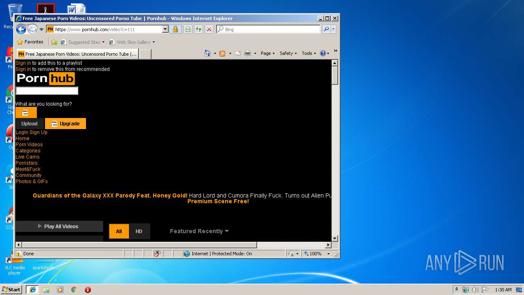
Task: Open Action Center flag tray icon
Action: [x=485, y=290]
